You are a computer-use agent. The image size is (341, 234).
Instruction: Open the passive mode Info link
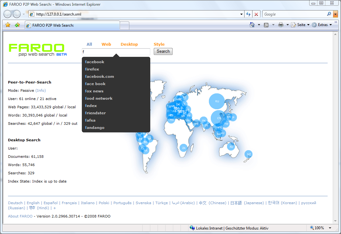pos(41,90)
